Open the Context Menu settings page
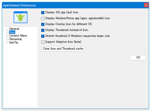Screen dimensions: 151x111 click(18, 36)
